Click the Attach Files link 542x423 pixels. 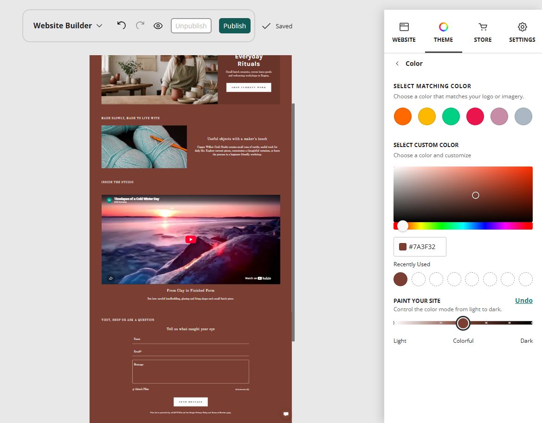[x=141, y=389]
